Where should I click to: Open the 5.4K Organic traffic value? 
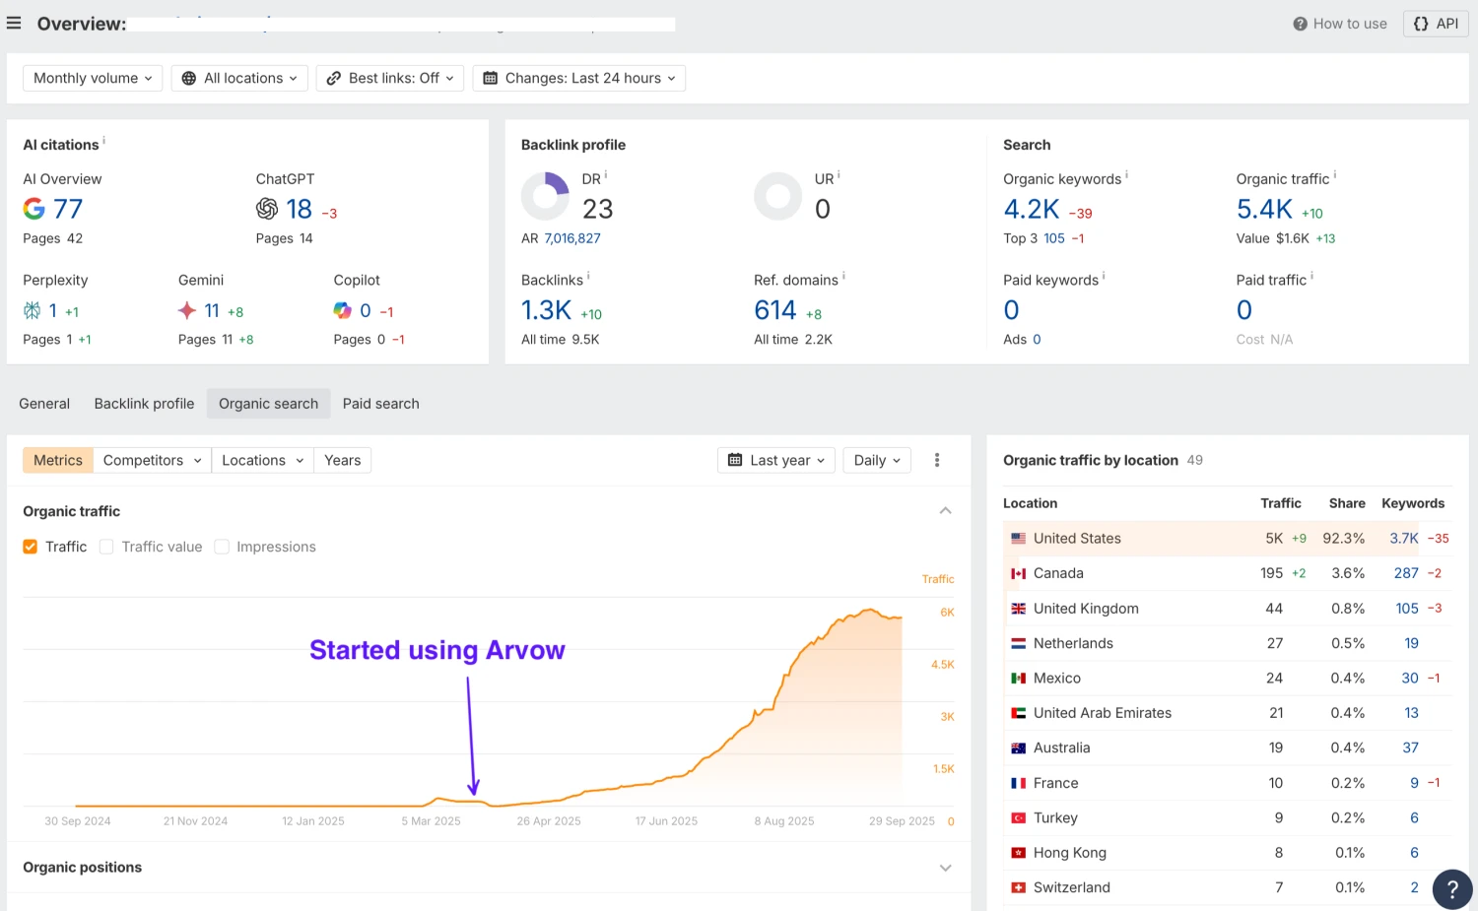coord(1264,209)
